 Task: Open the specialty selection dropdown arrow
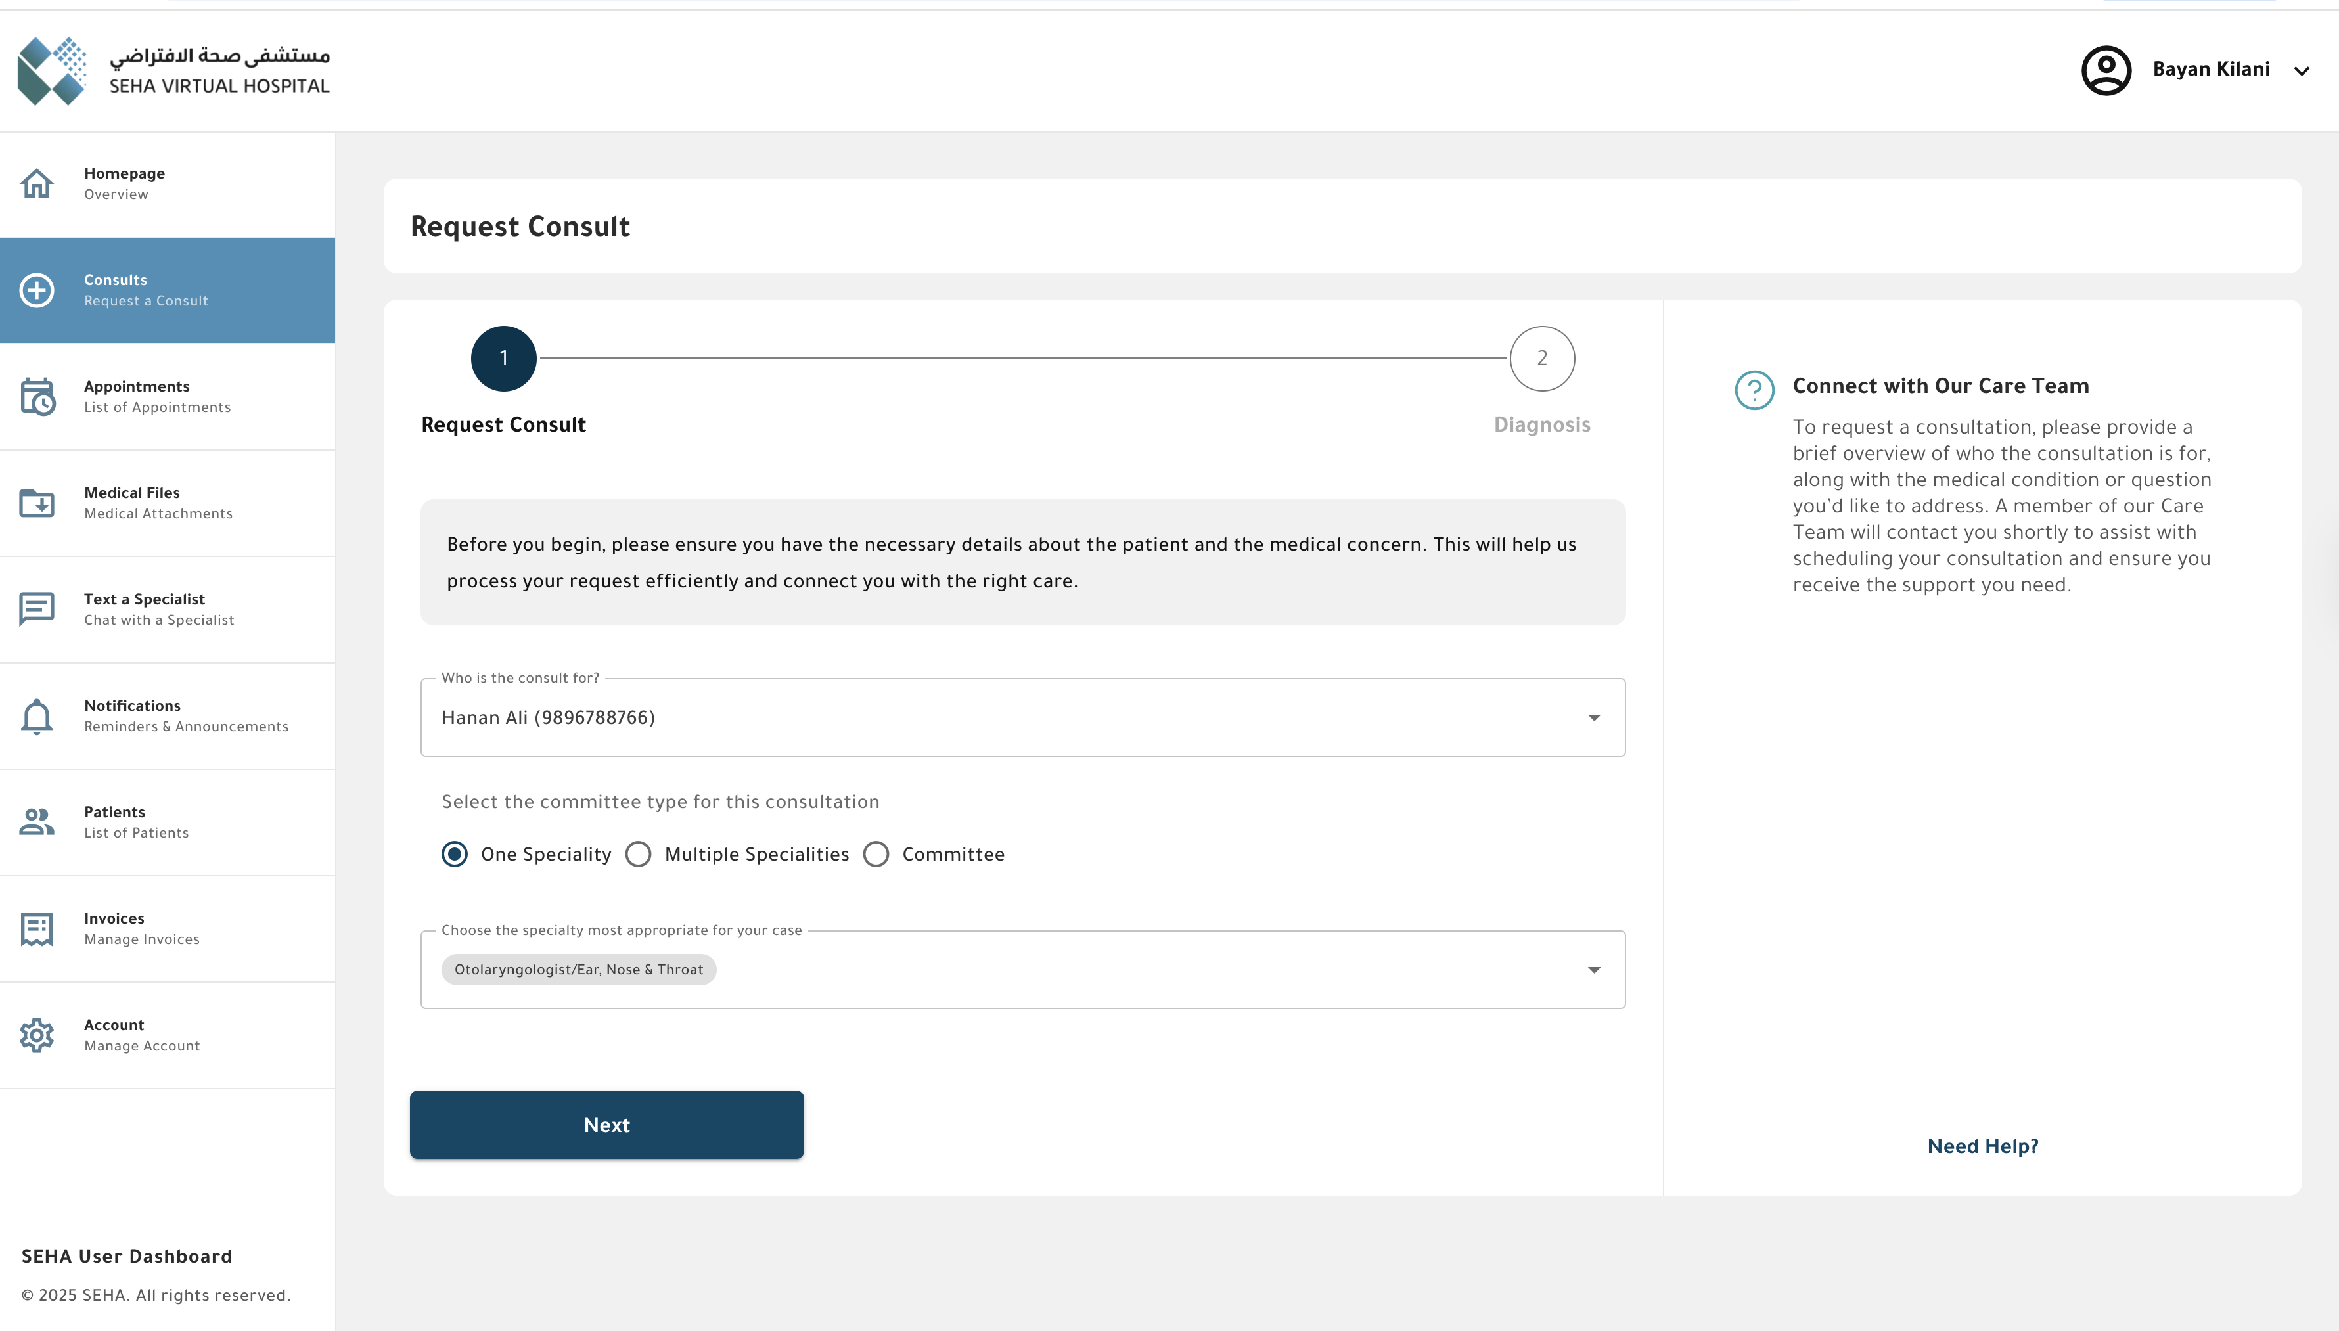(1593, 970)
